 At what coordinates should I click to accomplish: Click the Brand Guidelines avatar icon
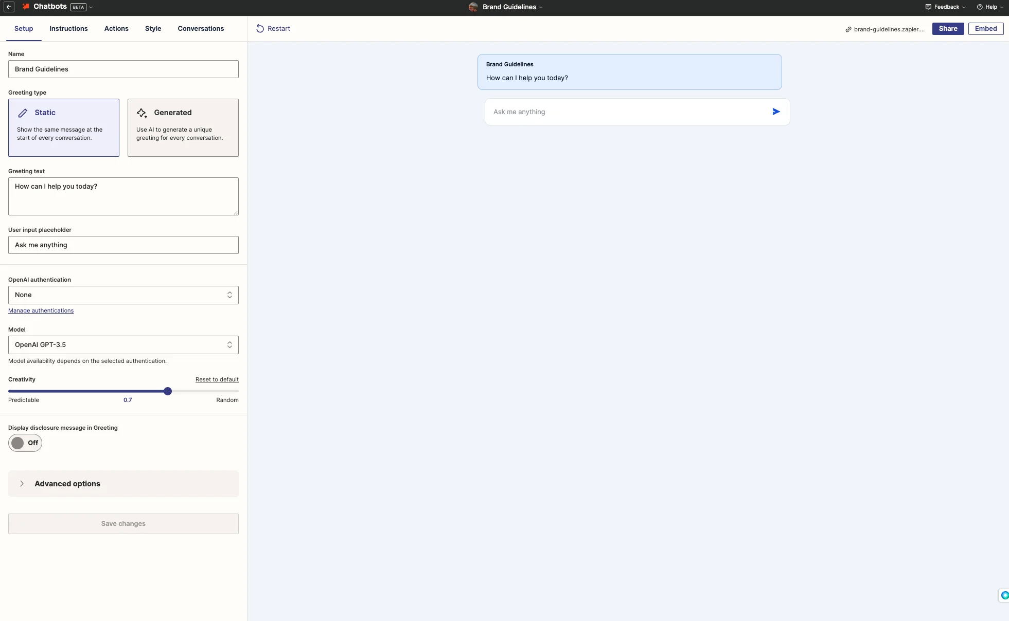pyautogui.click(x=473, y=7)
